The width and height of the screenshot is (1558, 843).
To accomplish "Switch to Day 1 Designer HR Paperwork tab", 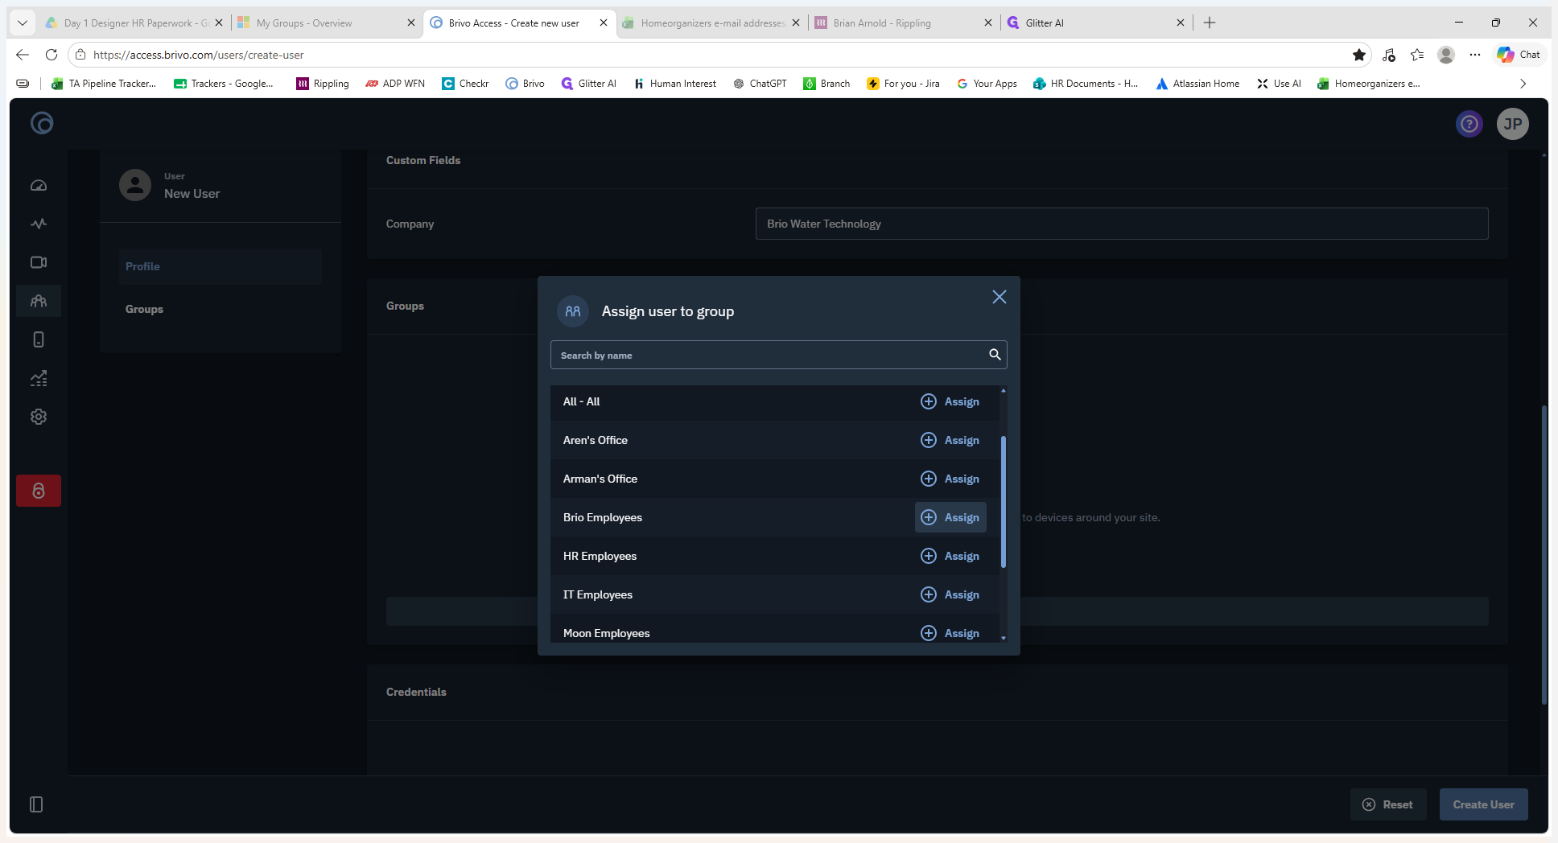I will point(134,23).
